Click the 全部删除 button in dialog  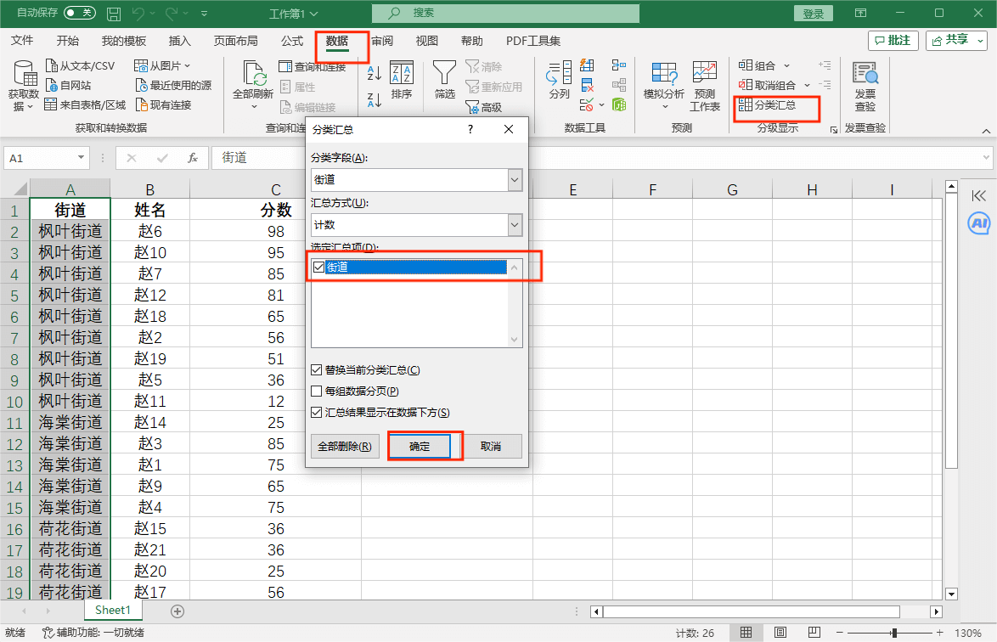344,447
